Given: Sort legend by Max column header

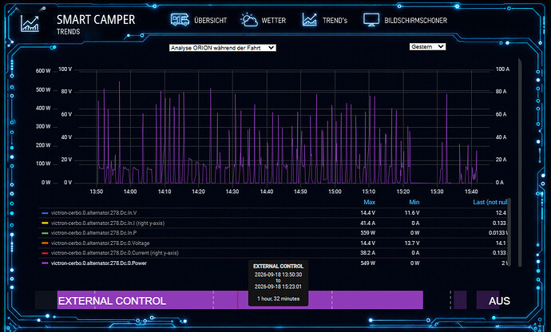Looking at the screenshot, I should 369,202.
